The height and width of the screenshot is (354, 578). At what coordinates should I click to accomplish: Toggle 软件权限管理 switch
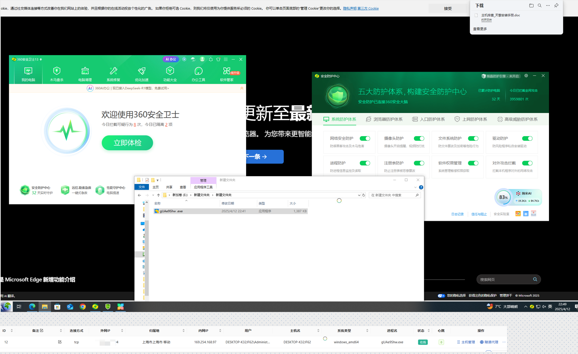[x=473, y=163]
